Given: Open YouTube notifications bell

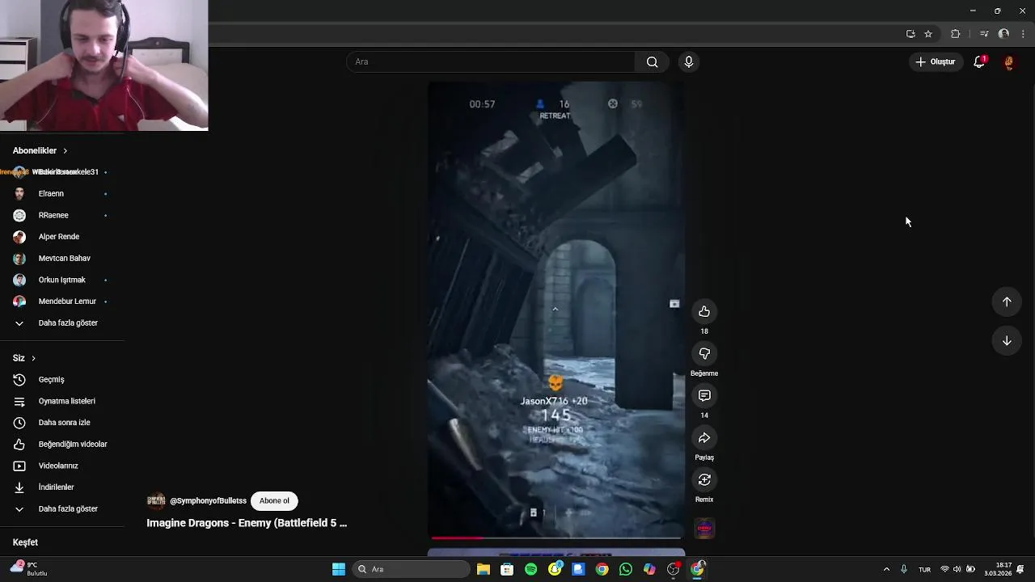Looking at the screenshot, I should 979,61.
